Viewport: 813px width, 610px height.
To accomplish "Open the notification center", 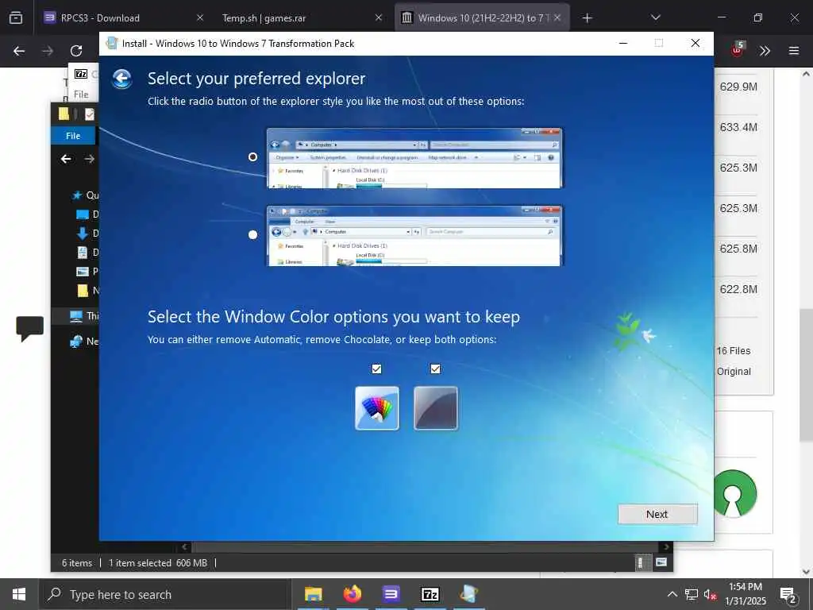I will pos(788,594).
